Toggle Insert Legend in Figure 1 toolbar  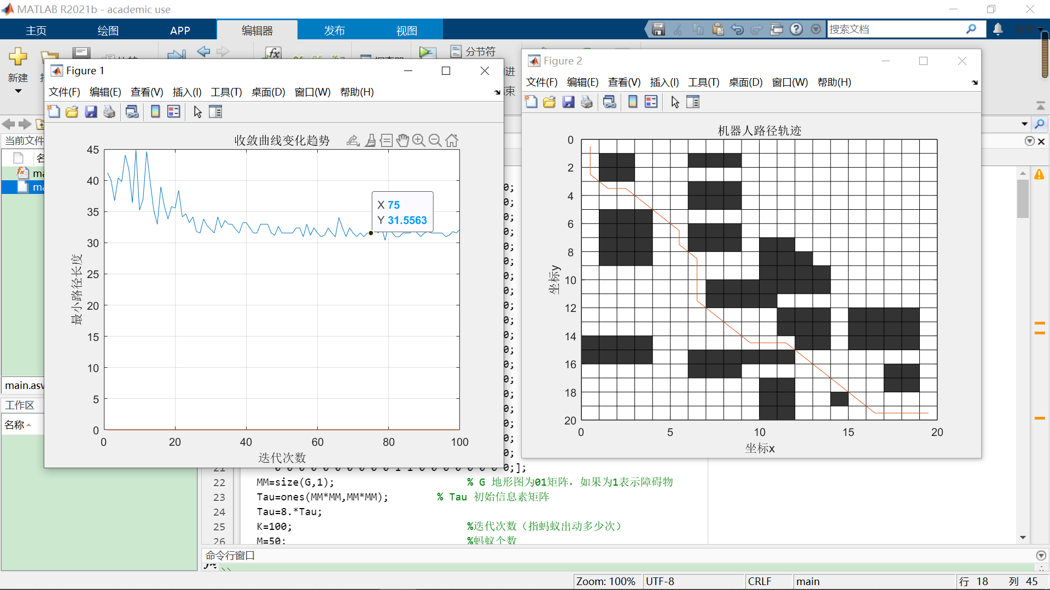click(x=174, y=112)
